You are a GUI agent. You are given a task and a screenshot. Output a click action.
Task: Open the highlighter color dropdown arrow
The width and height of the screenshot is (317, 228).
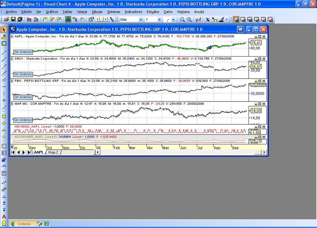coord(227,20)
